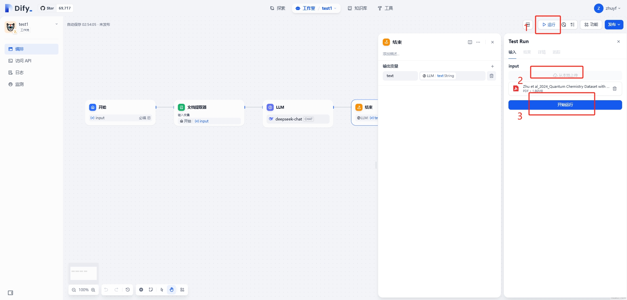Click the blue 开始运行 button
The image size is (627, 300).
click(x=565, y=105)
